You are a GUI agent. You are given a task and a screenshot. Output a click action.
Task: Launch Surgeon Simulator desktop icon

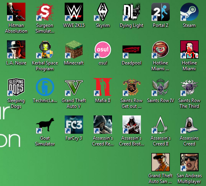[45, 12]
